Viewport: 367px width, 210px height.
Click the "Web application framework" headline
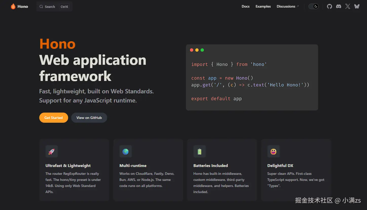pyautogui.click(x=93, y=68)
